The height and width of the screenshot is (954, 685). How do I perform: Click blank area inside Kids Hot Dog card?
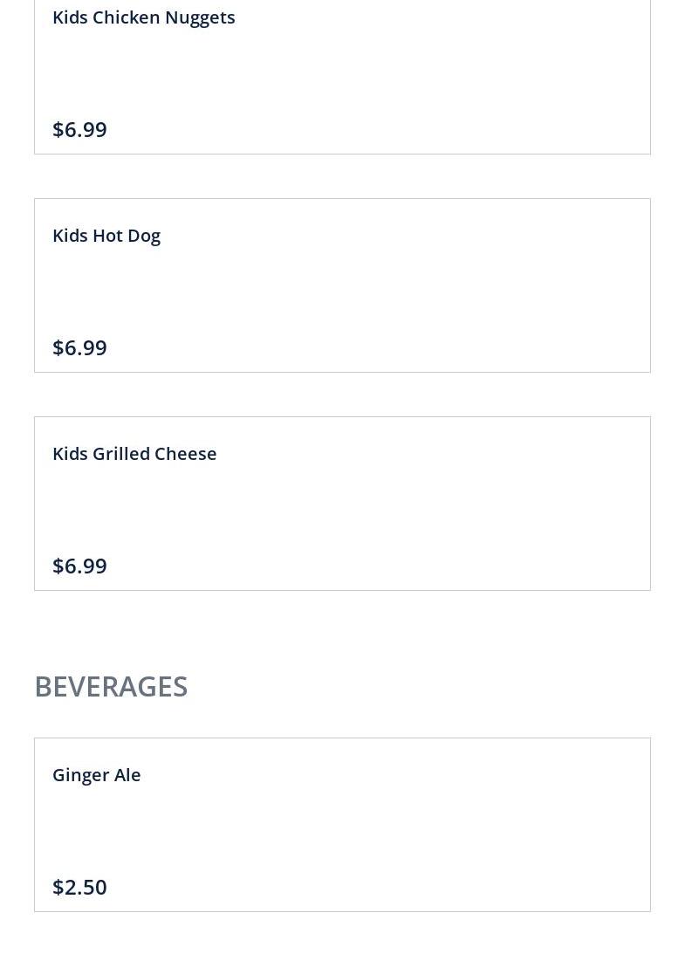point(393,288)
